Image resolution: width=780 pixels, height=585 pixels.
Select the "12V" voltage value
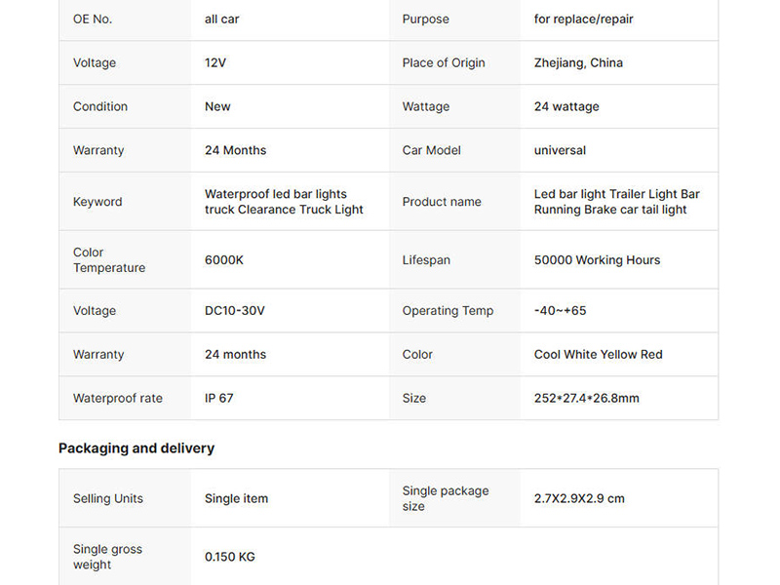pos(215,63)
